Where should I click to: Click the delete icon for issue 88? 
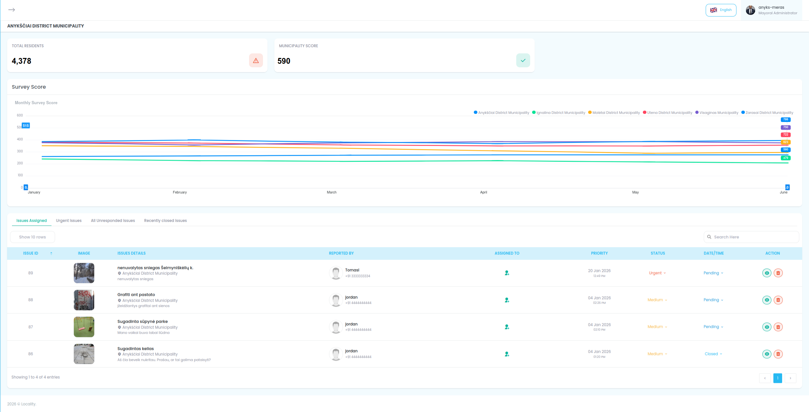[x=778, y=300]
